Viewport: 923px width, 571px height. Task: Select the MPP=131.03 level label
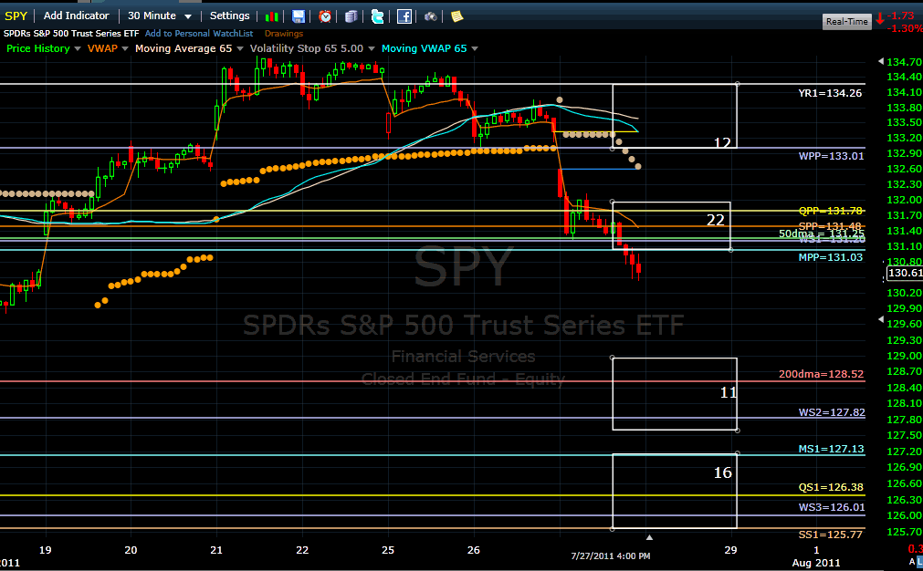point(831,257)
